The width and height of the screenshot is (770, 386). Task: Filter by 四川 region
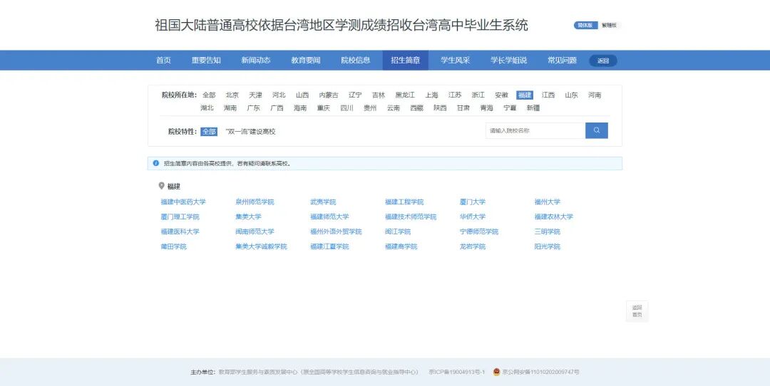pos(346,108)
